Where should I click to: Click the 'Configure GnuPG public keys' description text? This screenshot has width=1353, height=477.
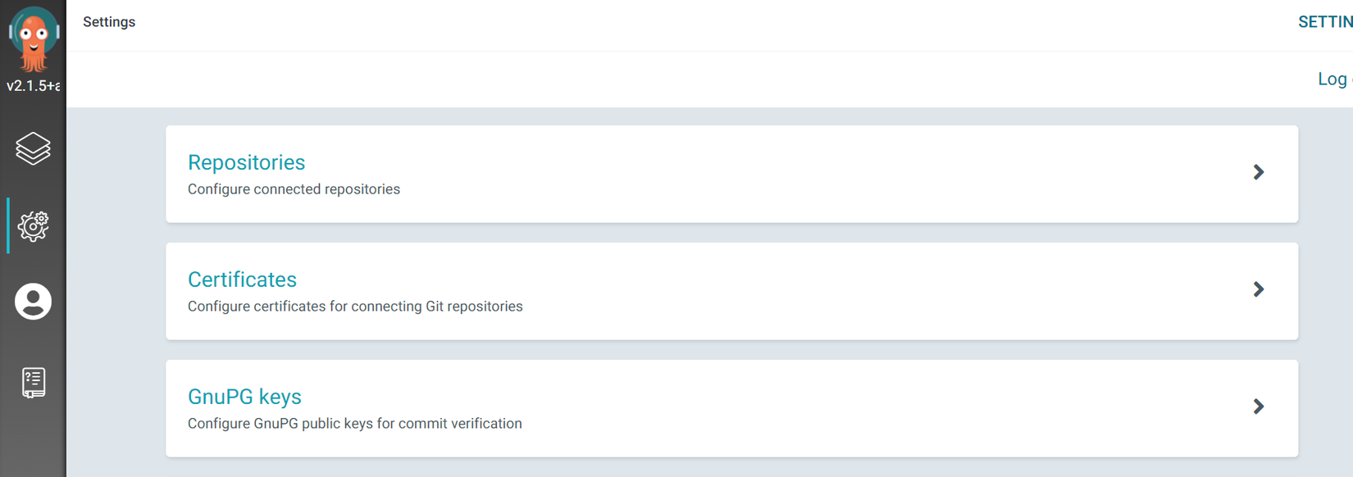point(354,424)
